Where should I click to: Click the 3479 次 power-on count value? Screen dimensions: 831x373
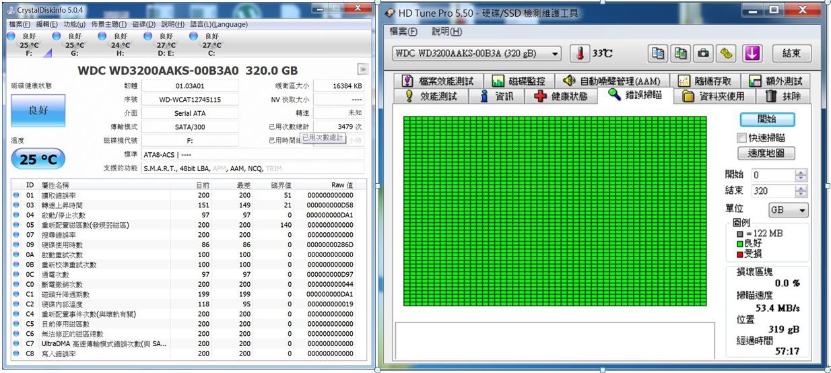[x=339, y=127]
